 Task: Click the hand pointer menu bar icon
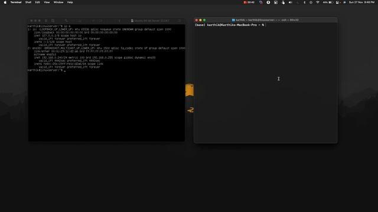click(x=283, y=2)
